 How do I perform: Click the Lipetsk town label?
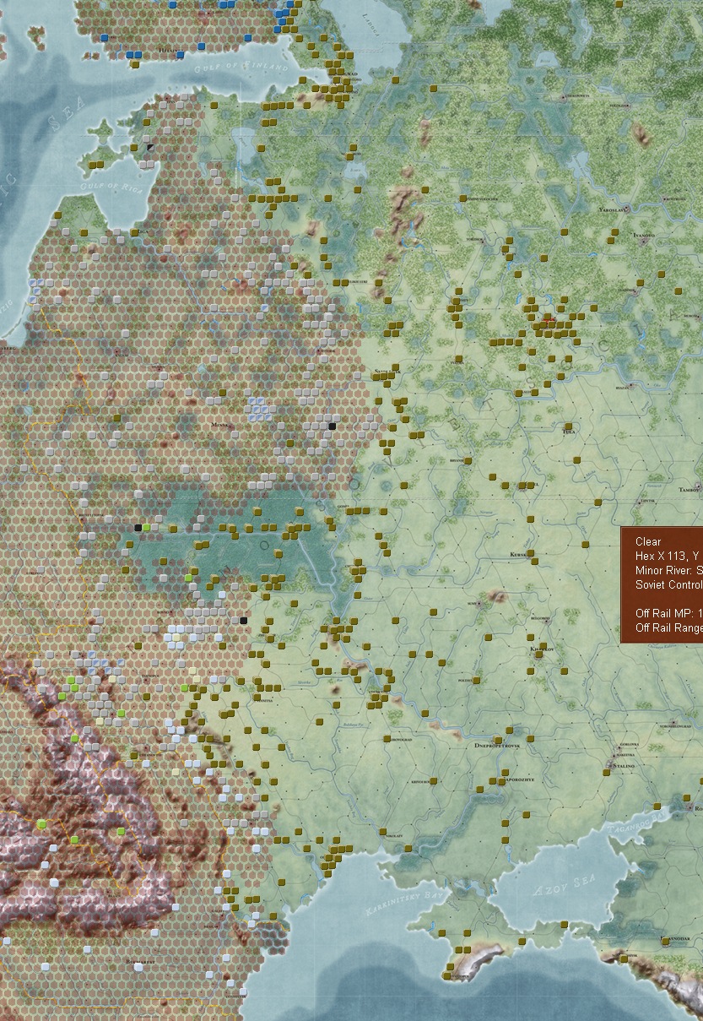(x=647, y=501)
